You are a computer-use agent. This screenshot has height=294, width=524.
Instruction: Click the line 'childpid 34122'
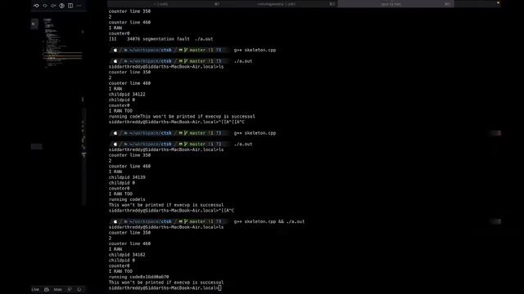tap(127, 95)
